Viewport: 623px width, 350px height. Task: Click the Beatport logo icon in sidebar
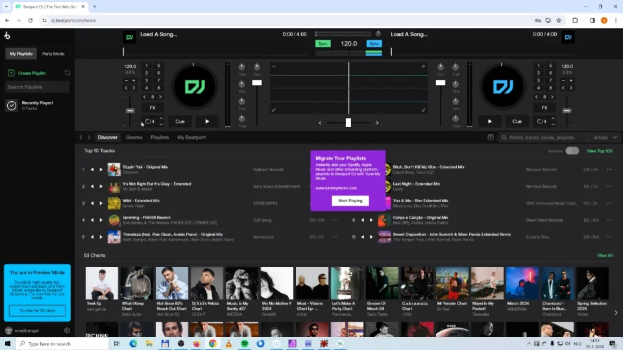[x=7, y=36]
